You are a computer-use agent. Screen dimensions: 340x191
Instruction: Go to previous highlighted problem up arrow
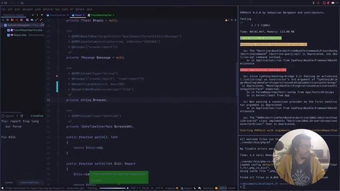[232, 20]
